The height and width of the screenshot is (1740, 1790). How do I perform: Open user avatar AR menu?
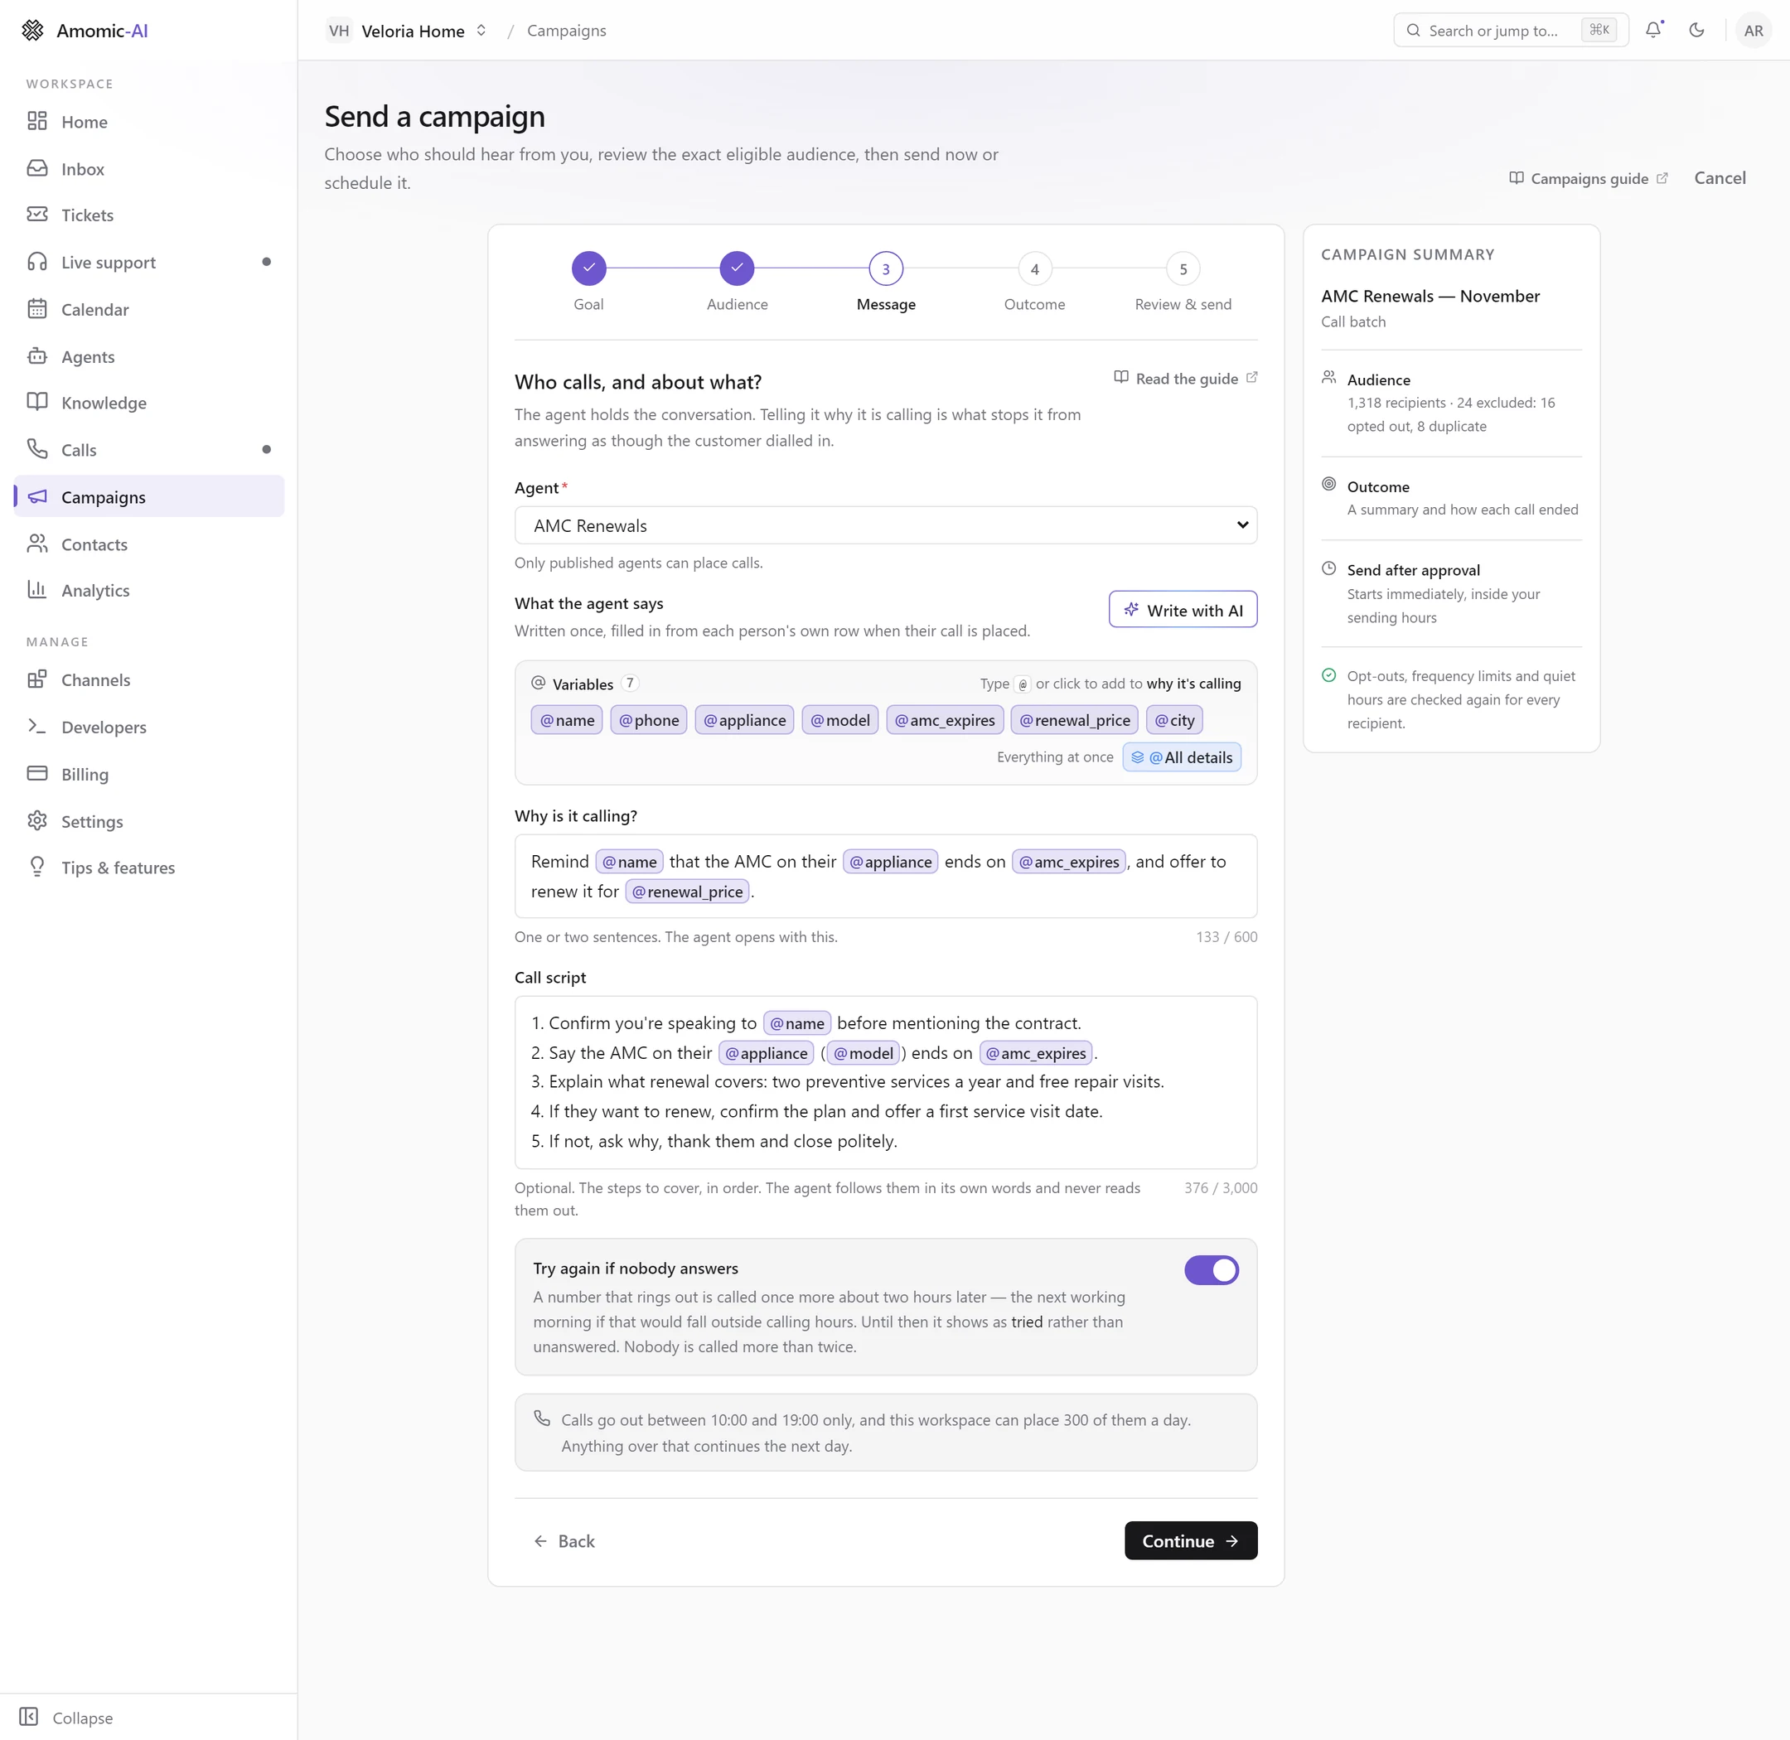[1753, 30]
